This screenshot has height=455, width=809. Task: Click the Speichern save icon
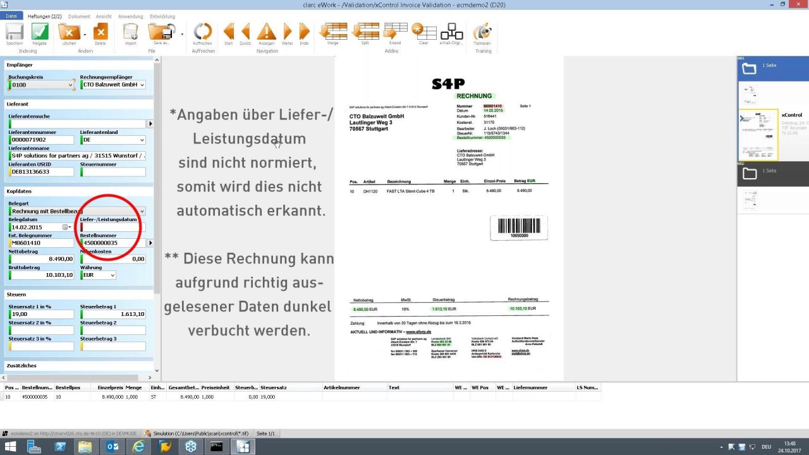click(x=14, y=32)
